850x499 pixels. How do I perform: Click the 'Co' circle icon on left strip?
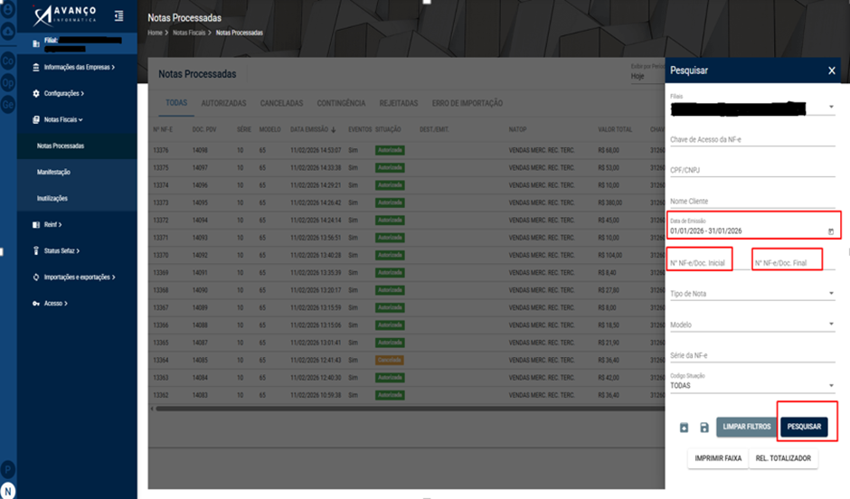(7, 61)
